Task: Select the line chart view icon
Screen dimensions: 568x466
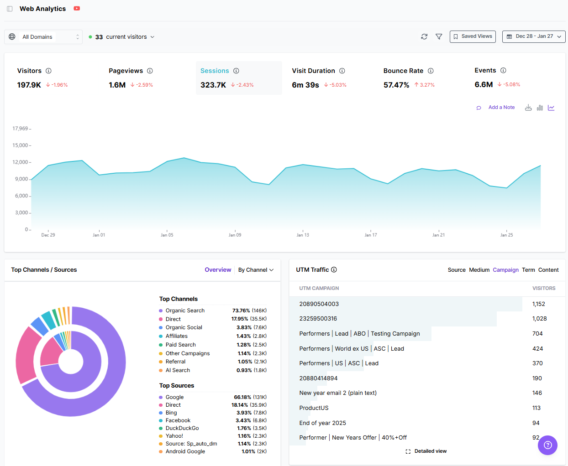Action: tap(551, 108)
